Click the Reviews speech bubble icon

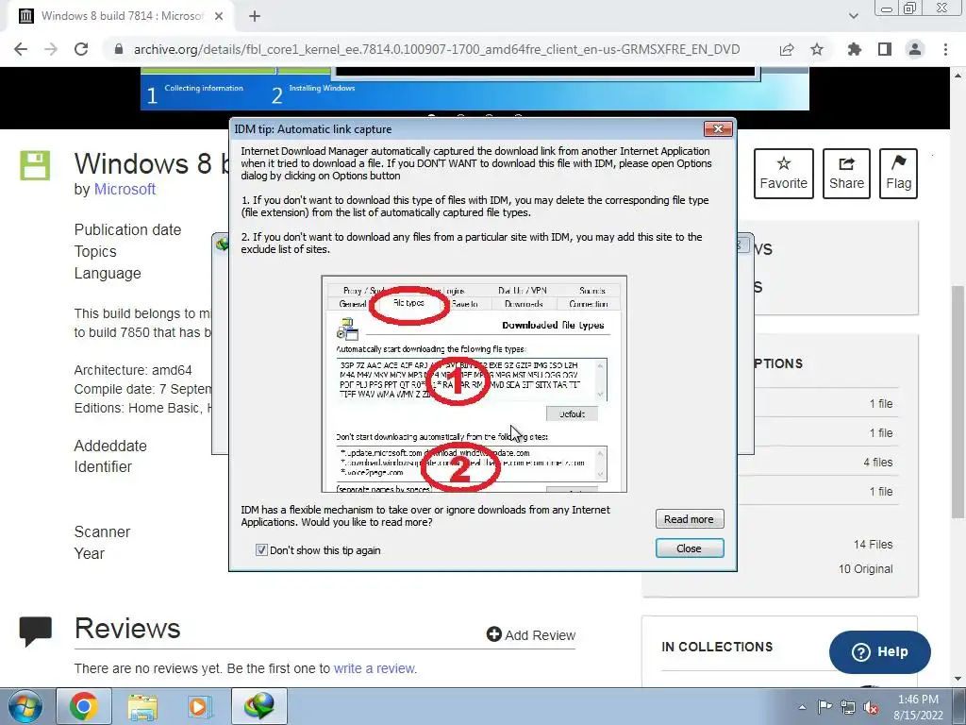(36, 631)
